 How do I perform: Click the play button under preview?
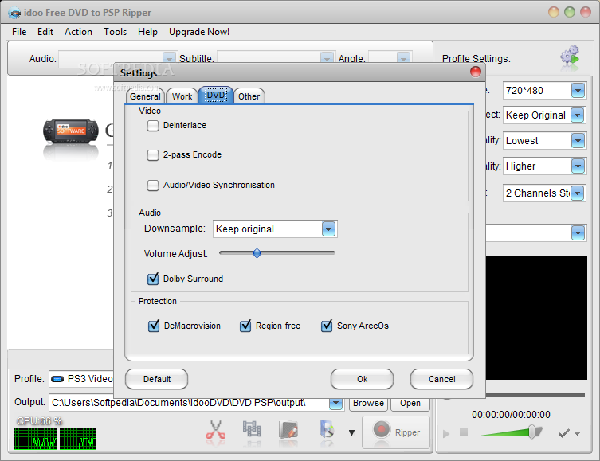446,434
